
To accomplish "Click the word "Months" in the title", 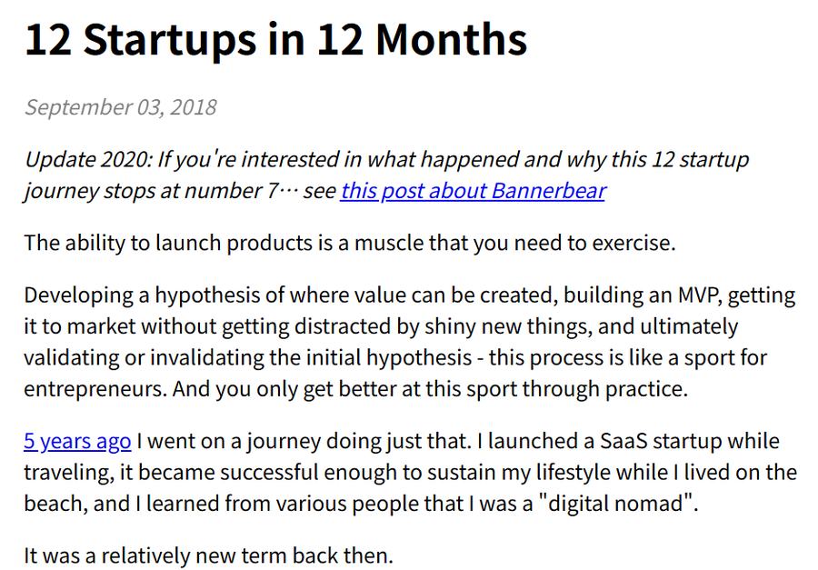I will pos(451,40).
